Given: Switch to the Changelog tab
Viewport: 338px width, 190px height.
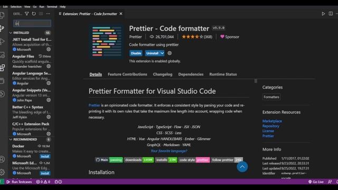Looking at the screenshot, I should pos(163,74).
